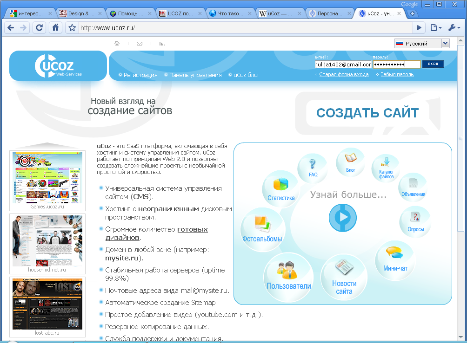Image resolution: width=467 pixels, height=343 pixels.
Task: Open the FAQ bubble icon
Action: 313,168
